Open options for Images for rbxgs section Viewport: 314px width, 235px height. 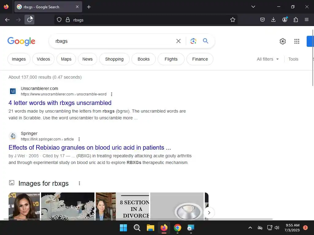(x=79, y=183)
